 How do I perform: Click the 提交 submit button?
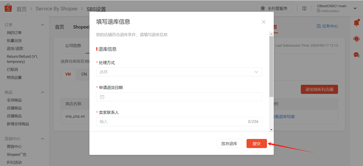[257, 144]
